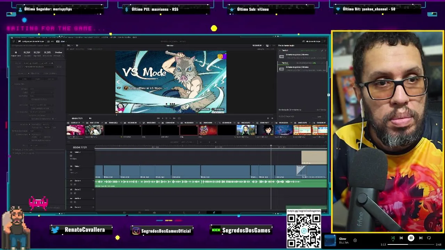Open the viewer three-dot options menu
This screenshot has height=250, width=445.
pyautogui.click(x=274, y=45)
